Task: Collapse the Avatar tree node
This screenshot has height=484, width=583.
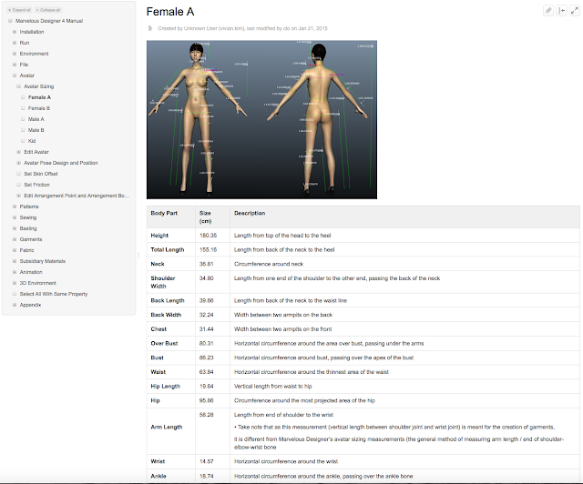Action: [x=15, y=76]
